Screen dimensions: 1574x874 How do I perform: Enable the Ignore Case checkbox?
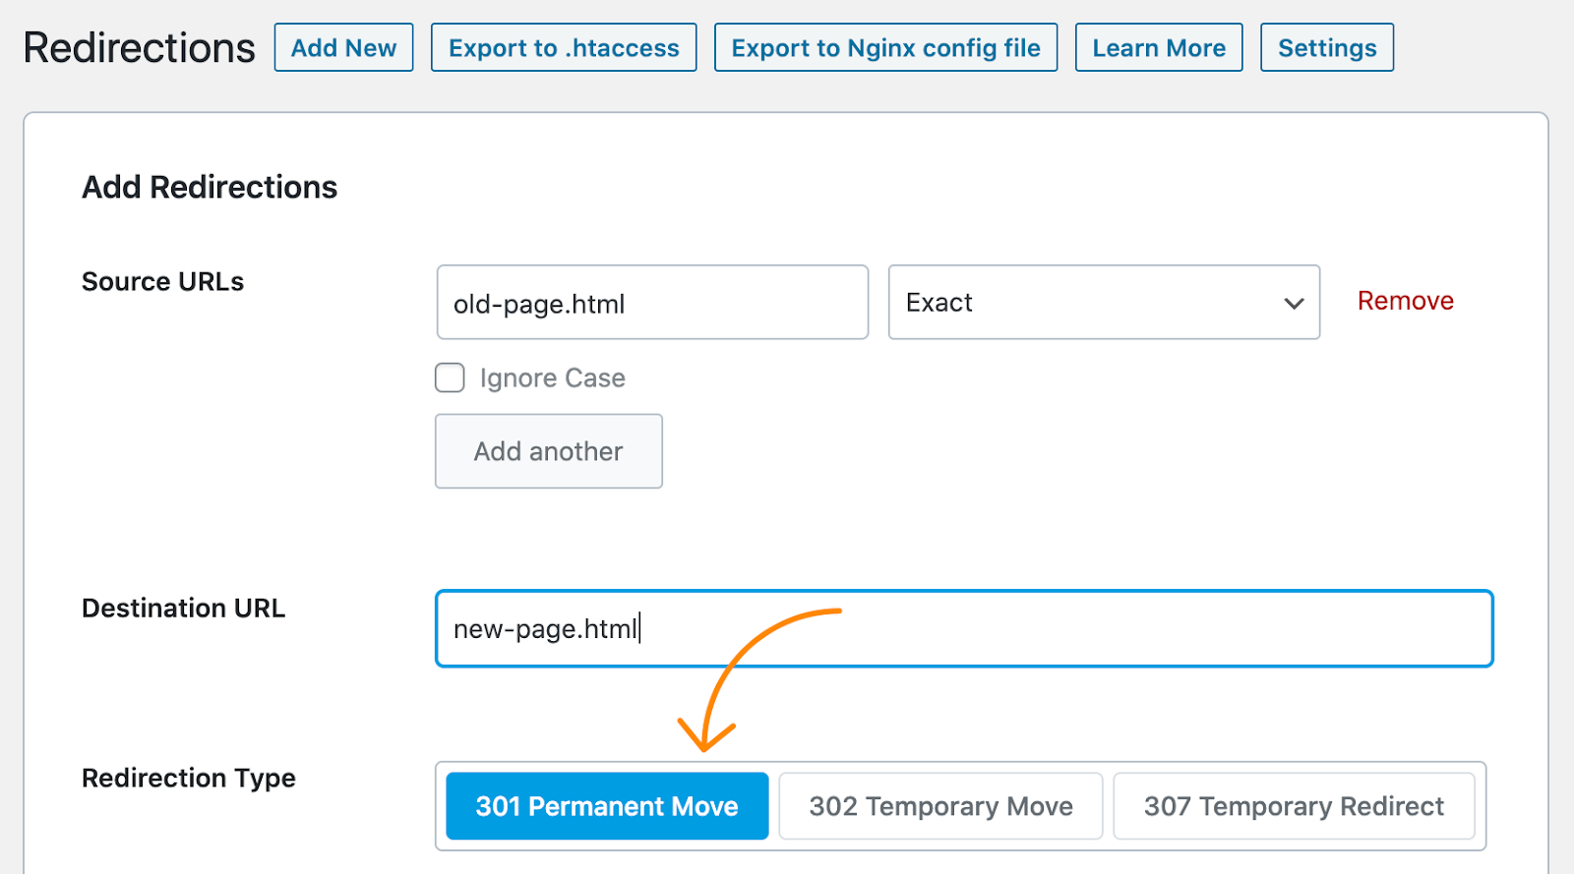[450, 378]
